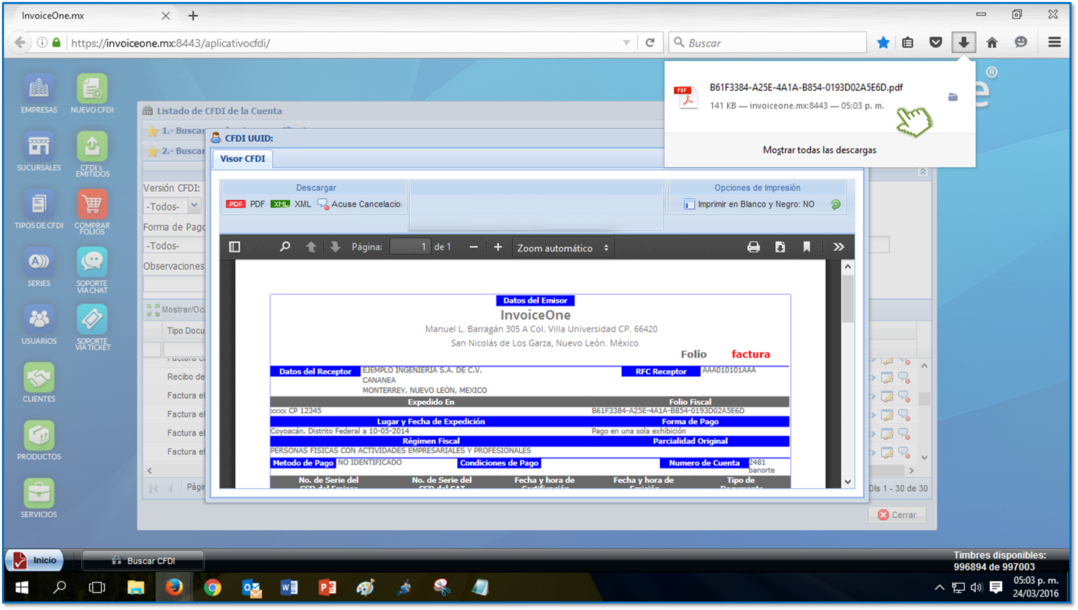Click the Inicio start button
Viewport: 1078px width, 610px height.
pyautogui.click(x=35, y=560)
